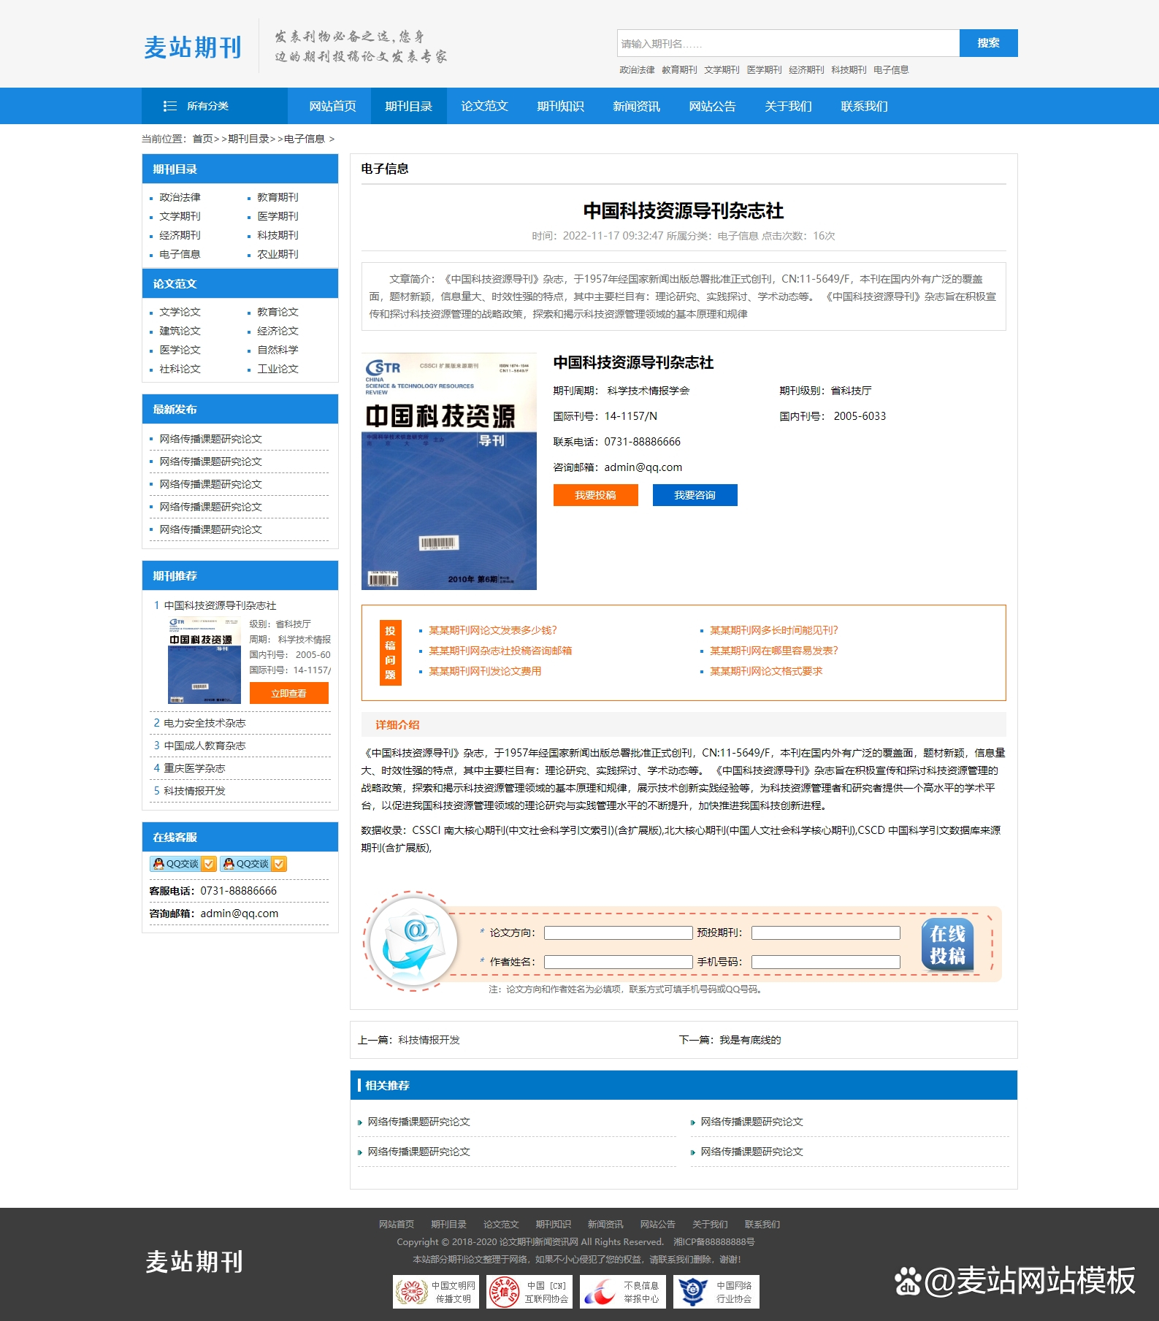Click the small cover thumbnail in 期刊推荐
The height and width of the screenshot is (1321, 1159).
point(204,661)
